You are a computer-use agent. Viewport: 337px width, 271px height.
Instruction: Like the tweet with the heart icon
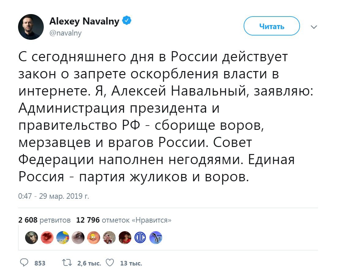click(x=110, y=263)
